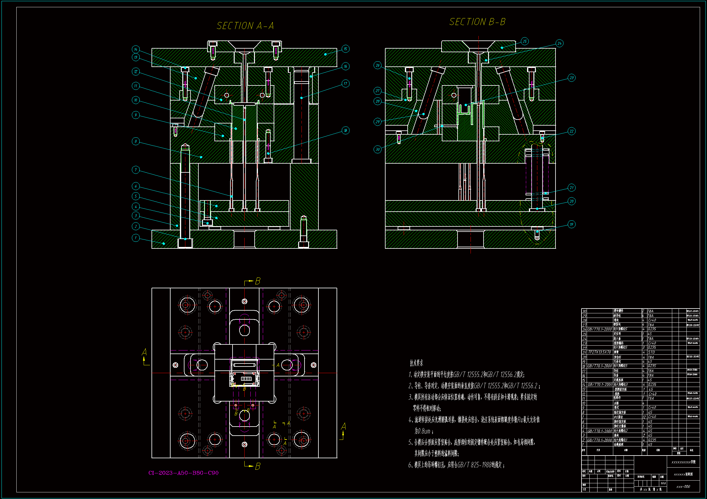Image resolution: width=707 pixels, height=499 pixels.
Task: Click the xxxxxx装配图 title cell
Action: (683, 475)
